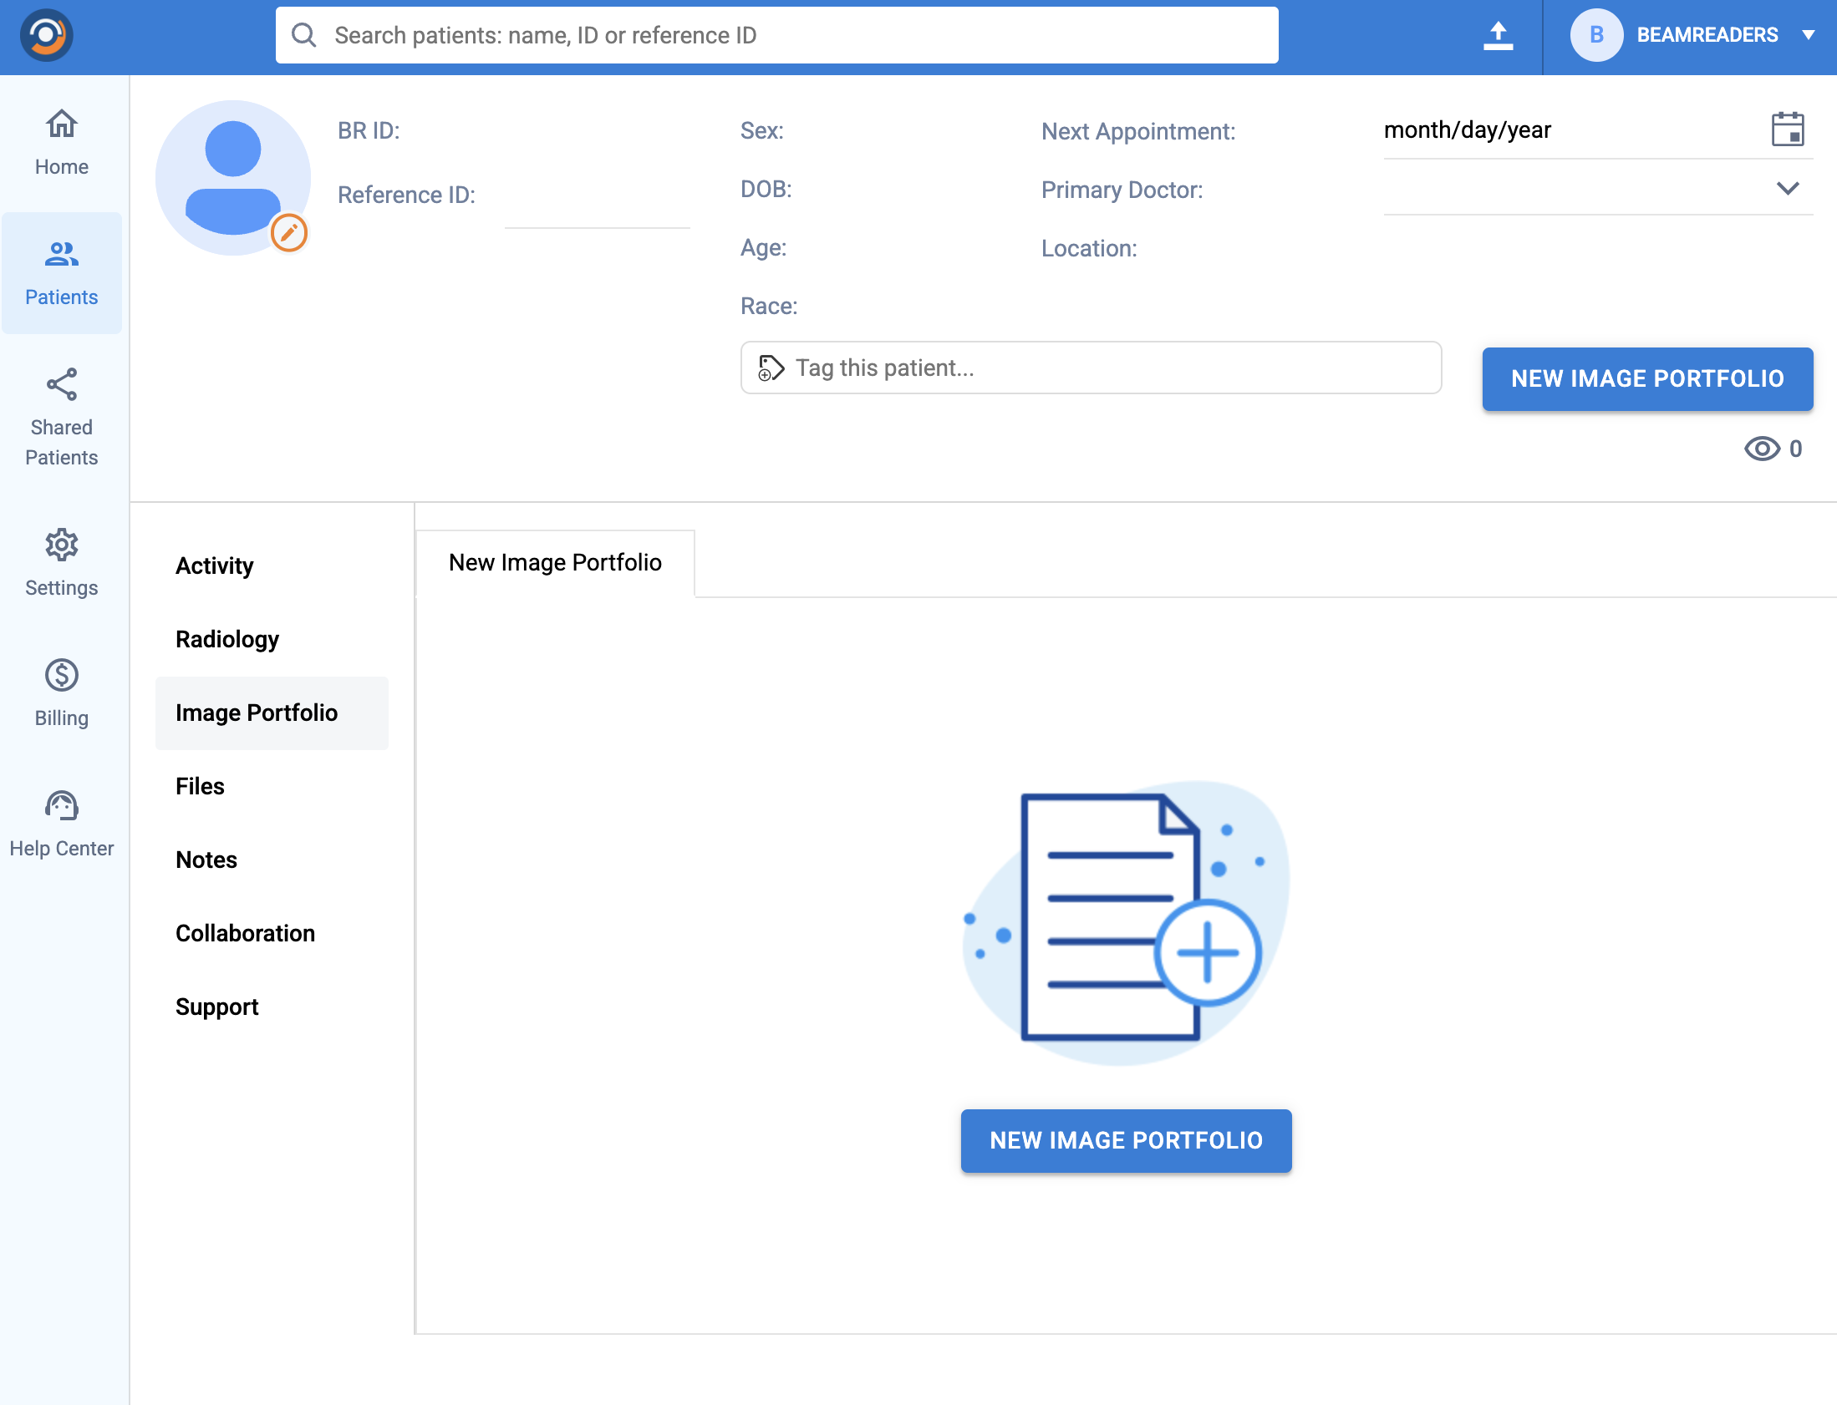
Task: Click the upload icon in top bar
Action: [1498, 35]
